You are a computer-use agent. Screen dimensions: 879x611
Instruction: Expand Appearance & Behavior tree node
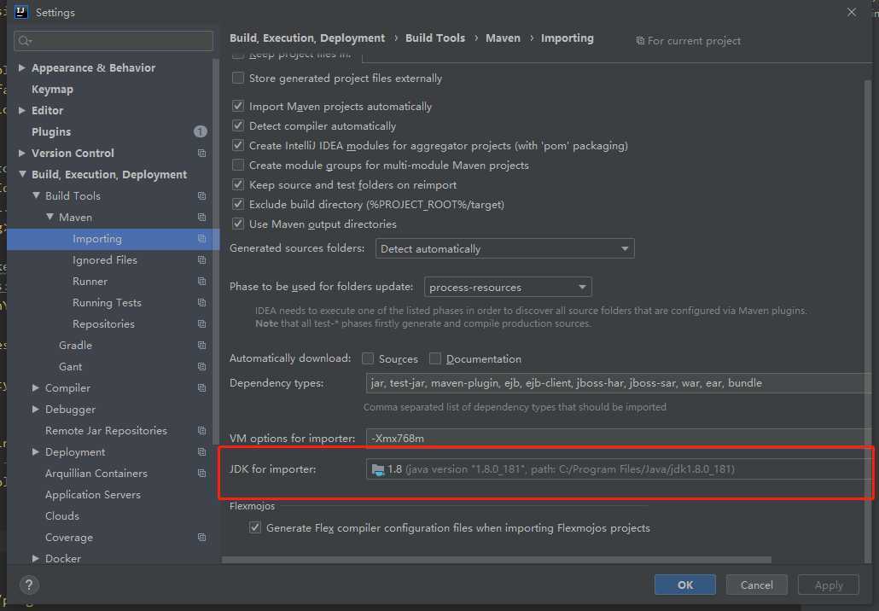(22, 67)
